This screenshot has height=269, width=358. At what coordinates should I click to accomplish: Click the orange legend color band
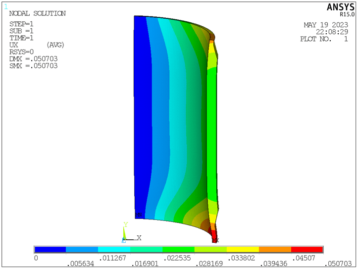coord(275,249)
